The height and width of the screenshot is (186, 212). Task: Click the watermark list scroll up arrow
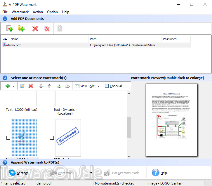129,93
